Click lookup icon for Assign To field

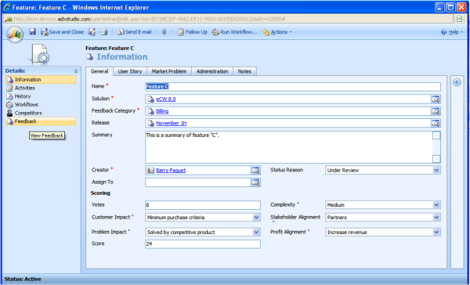[255, 182]
